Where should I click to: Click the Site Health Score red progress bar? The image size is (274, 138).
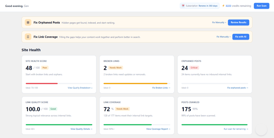pos(41,83)
